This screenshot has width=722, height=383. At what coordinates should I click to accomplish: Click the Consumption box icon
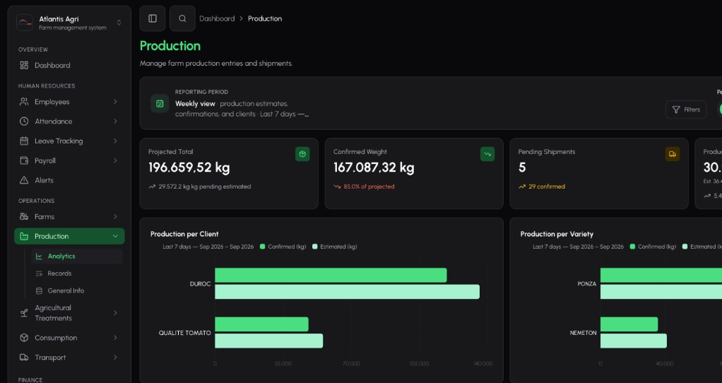(x=24, y=338)
